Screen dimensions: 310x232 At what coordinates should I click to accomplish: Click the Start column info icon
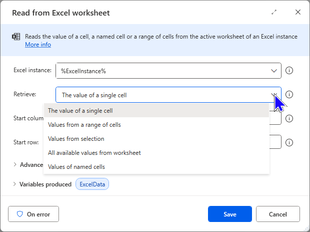point(289,118)
